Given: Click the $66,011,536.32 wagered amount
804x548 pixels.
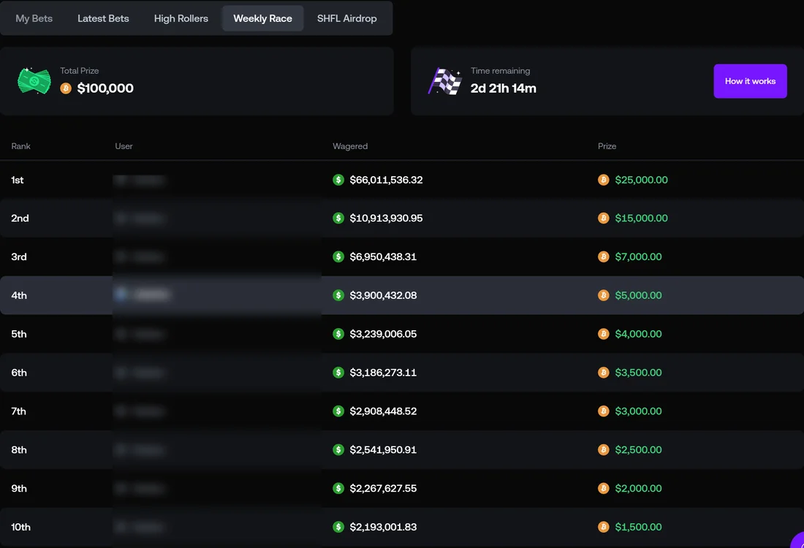Looking at the screenshot, I should (386, 180).
